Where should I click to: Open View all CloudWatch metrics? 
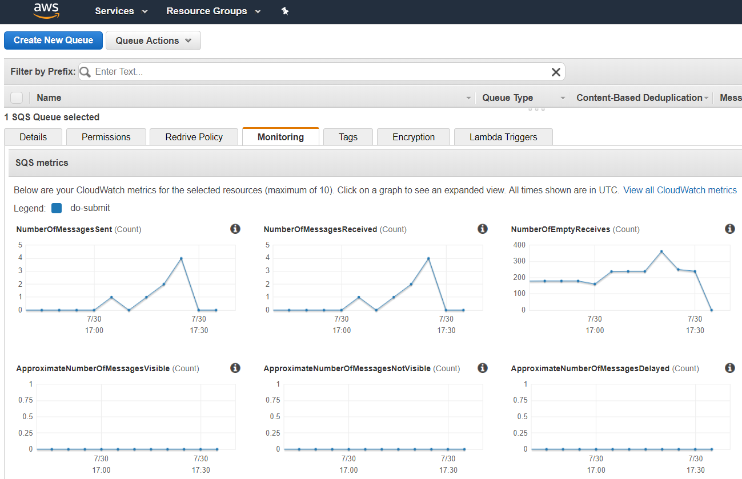click(x=680, y=190)
